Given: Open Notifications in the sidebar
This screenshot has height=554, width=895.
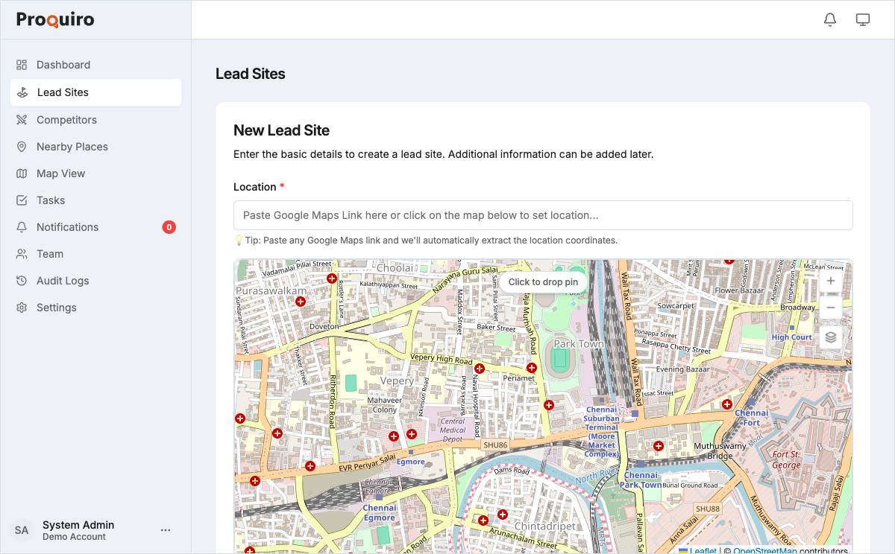Looking at the screenshot, I should tap(67, 227).
